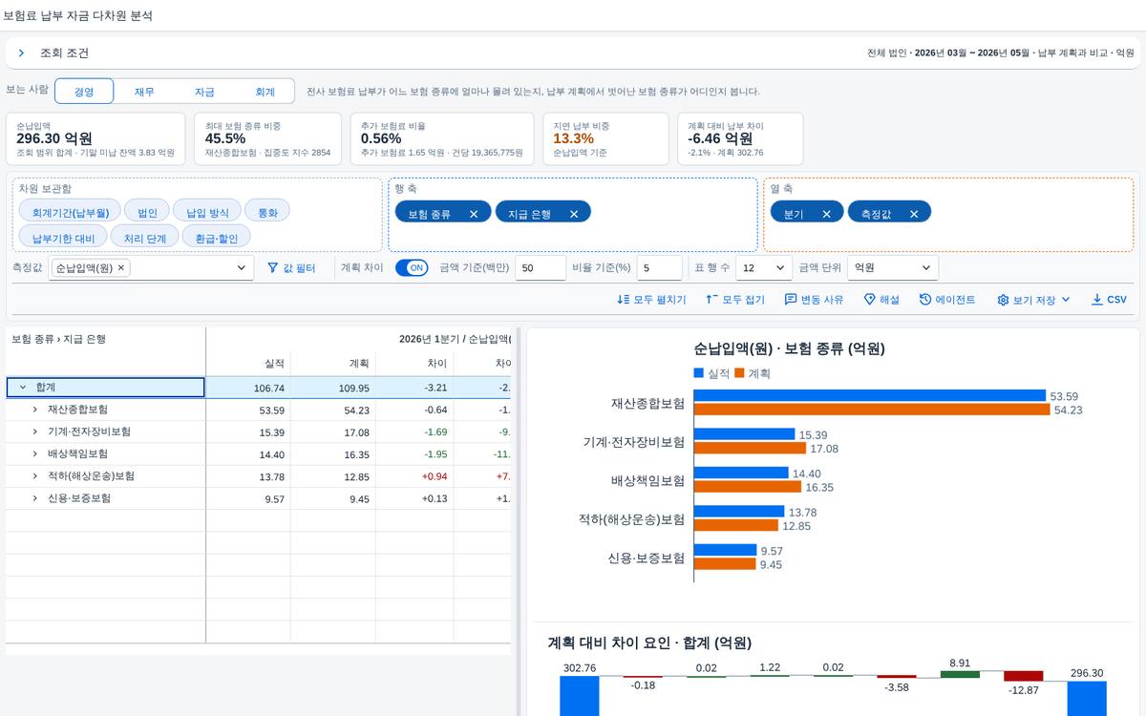Click the 법인 dimension chip
This screenshot has width=1146, height=716.
(x=147, y=212)
